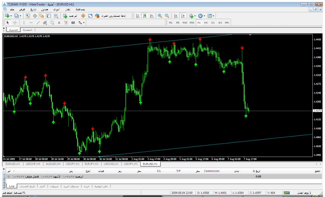Switch to the D1 timeframe
This screenshot has width=325, height=197.
pyautogui.click(x=213, y=23)
